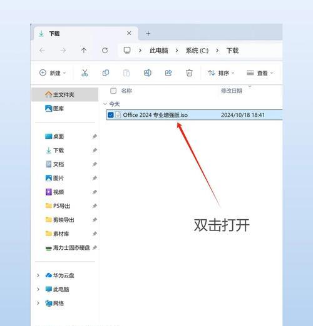Click the Rename icon in toolbar
The height and width of the screenshot is (326, 313).
[148, 73]
